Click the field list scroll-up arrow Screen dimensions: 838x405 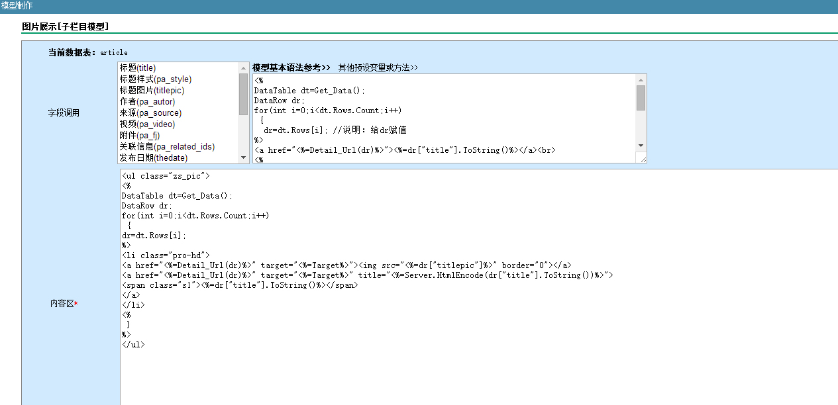(x=244, y=67)
